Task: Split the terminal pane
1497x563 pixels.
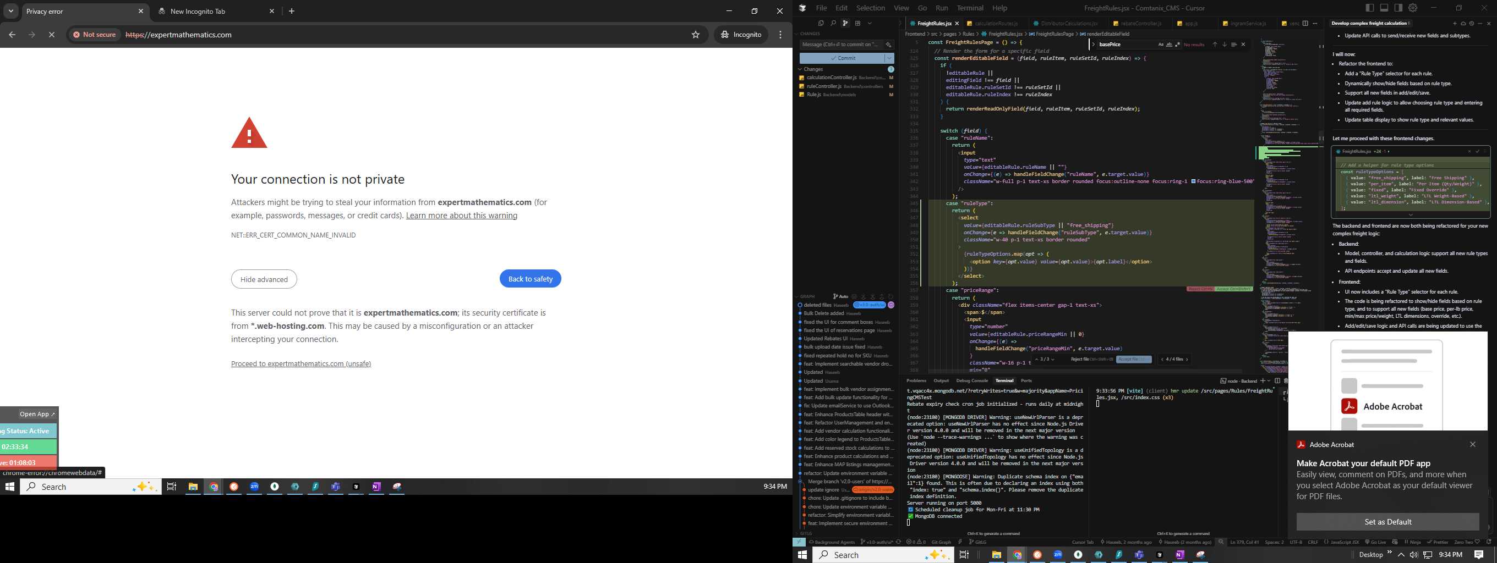Action: tap(1278, 381)
